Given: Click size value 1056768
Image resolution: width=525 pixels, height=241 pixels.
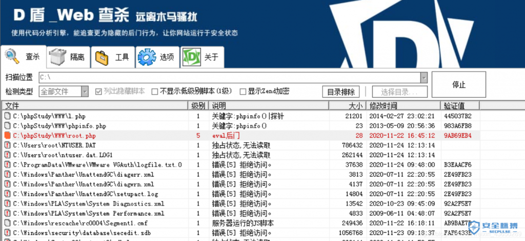Looking at the screenshot, I should 351,233.
